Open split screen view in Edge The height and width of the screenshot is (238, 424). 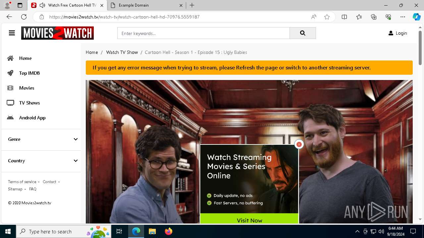(344, 17)
